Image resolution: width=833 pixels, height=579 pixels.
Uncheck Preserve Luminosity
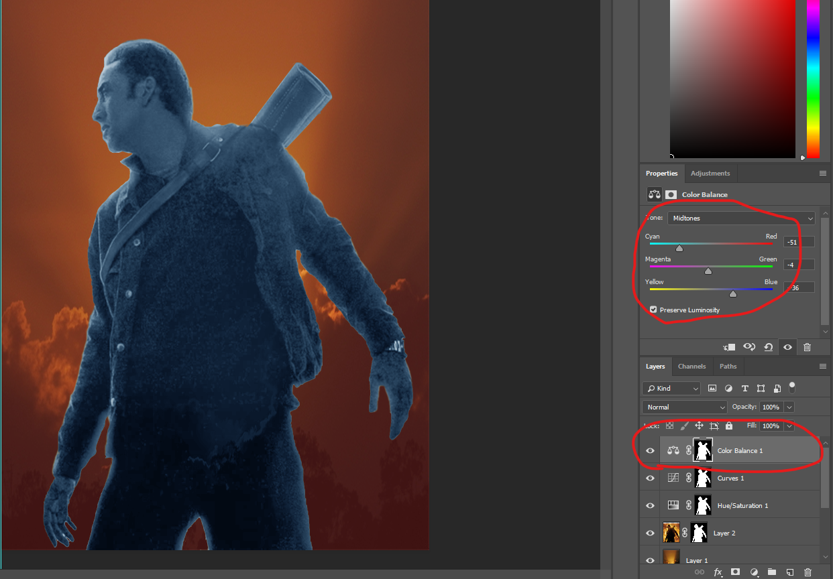(x=653, y=310)
